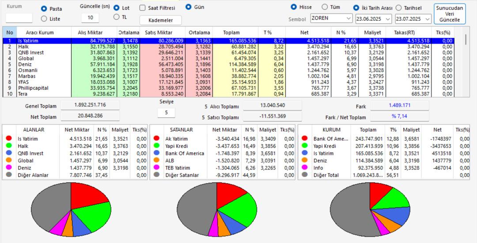Select the Global row in main table
Image resolution: width=477 pixels, height=243 pixels.
[228, 59]
